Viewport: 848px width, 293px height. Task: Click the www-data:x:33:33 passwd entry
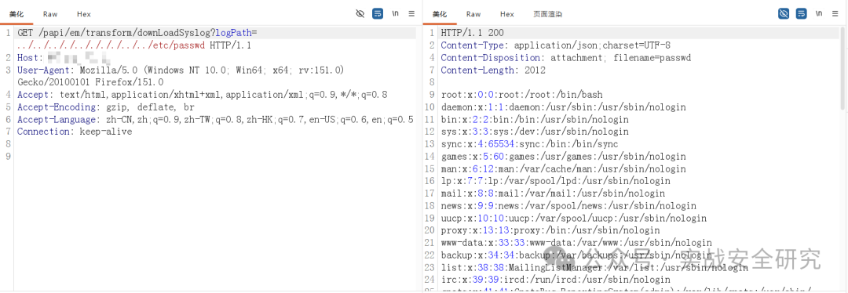tap(576, 244)
